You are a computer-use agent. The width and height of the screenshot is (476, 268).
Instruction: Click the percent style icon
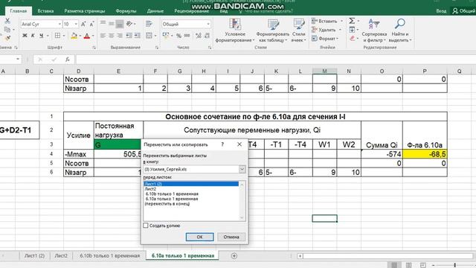pyautogui.click(x=178, y=36)
